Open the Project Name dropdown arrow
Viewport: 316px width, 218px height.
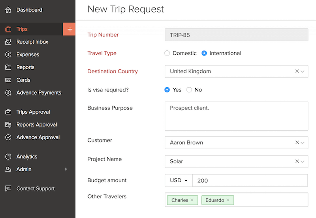pos(303,162)
